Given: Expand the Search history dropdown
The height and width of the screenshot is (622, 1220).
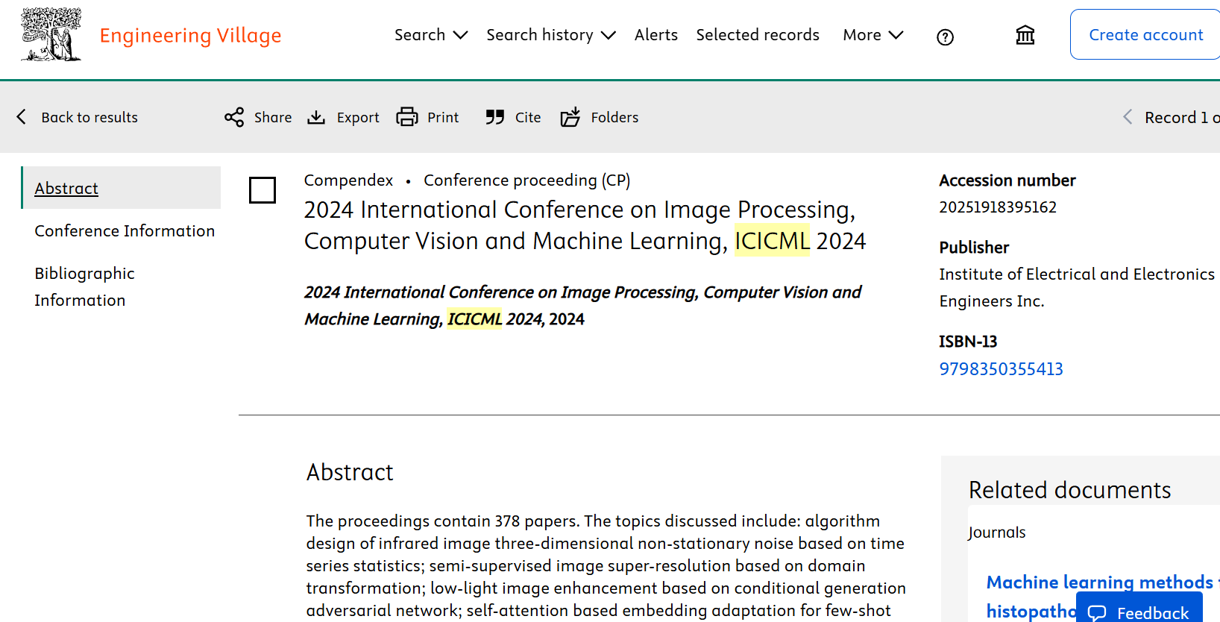Looking at the screenshot, I should 551,35.
